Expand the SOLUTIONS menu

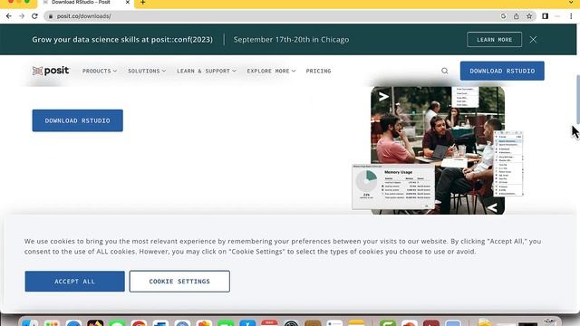(147, 71)
